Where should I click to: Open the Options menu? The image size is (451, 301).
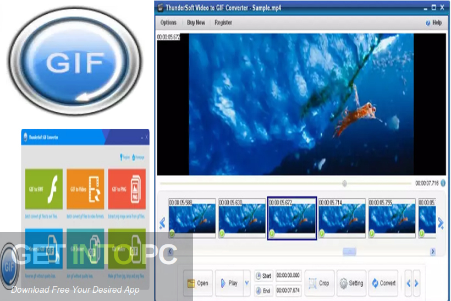pos(168,23)
